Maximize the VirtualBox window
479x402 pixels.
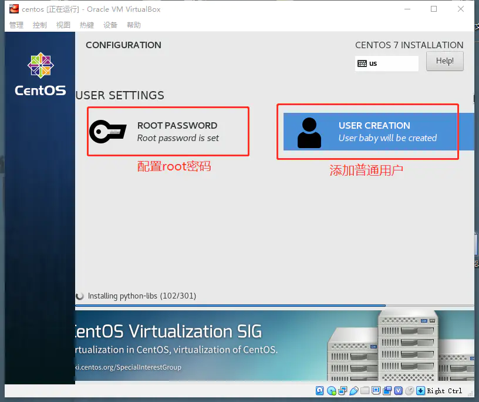pos(434,9)
